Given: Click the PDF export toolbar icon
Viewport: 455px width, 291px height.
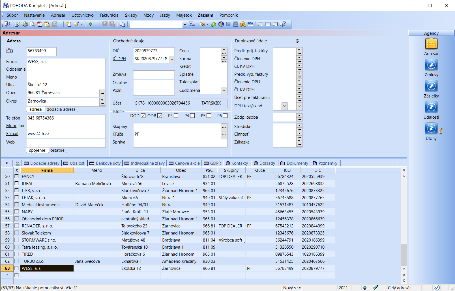Looking at the screenshot, I should (x=40, y=24).
